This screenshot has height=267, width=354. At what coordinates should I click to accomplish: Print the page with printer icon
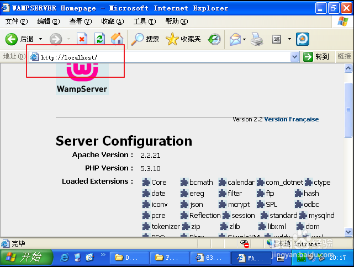257,39
